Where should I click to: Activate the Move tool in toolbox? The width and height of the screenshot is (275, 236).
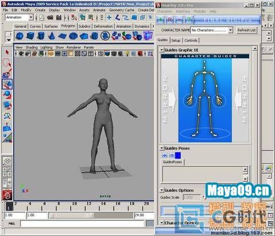click(x=7, y=84)
